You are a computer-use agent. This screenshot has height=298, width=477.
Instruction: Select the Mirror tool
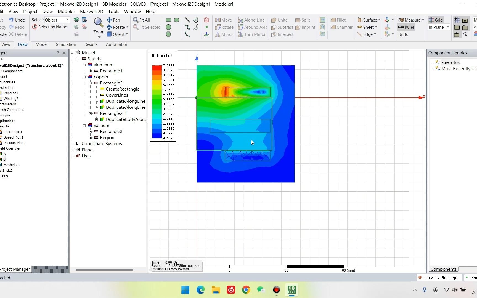[224, 34]
